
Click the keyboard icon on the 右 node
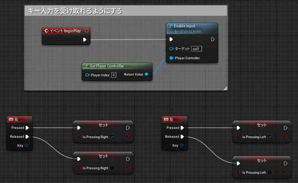pyautogui.click(x=11, y=119)
